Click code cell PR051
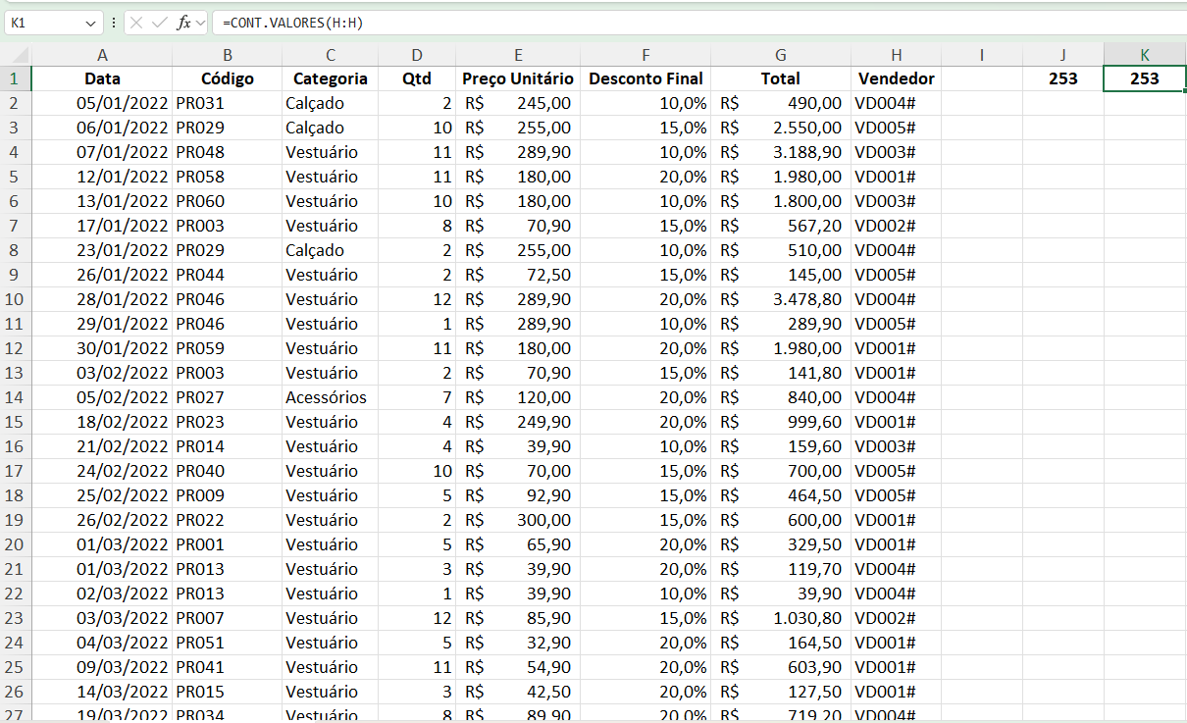This screenshot has width=1187, height=723. 227,643
